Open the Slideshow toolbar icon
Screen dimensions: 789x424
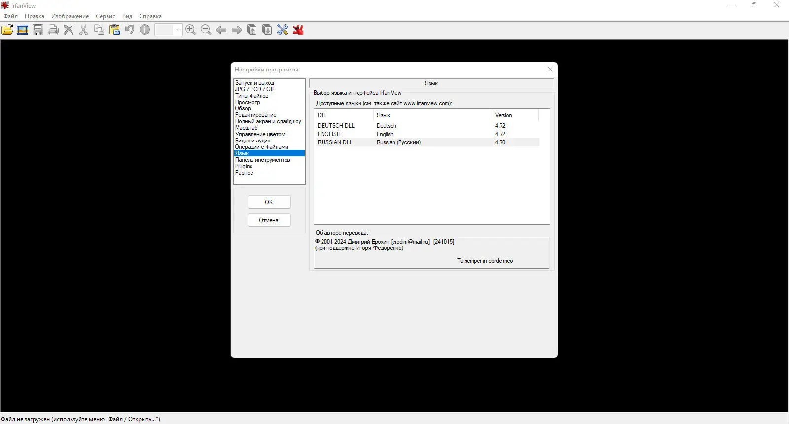point(23,30)
